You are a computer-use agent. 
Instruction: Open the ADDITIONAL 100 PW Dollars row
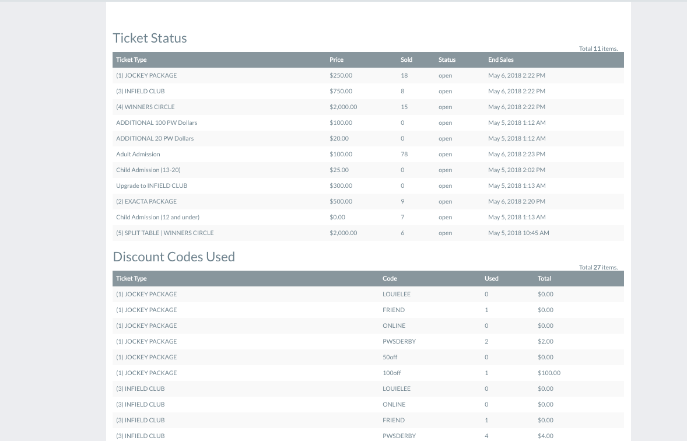click(156, 123)
